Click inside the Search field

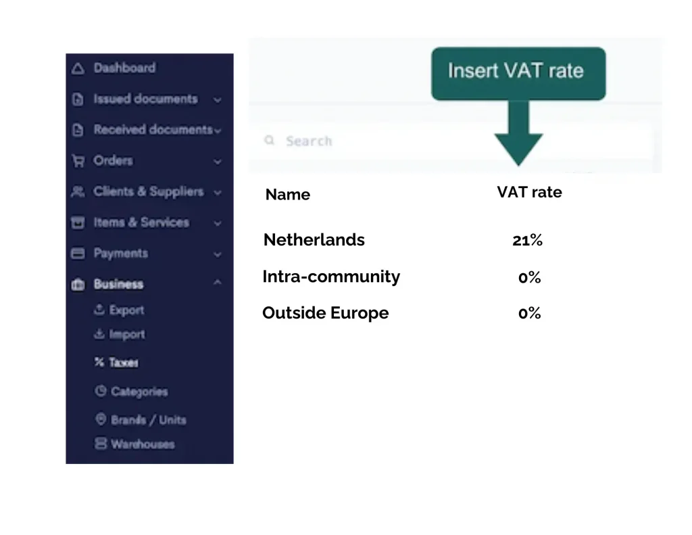[x=338, y=140]
